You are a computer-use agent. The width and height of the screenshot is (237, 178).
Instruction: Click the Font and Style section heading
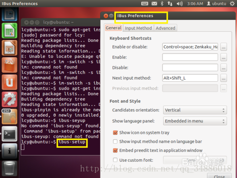(x=125, y=101)
